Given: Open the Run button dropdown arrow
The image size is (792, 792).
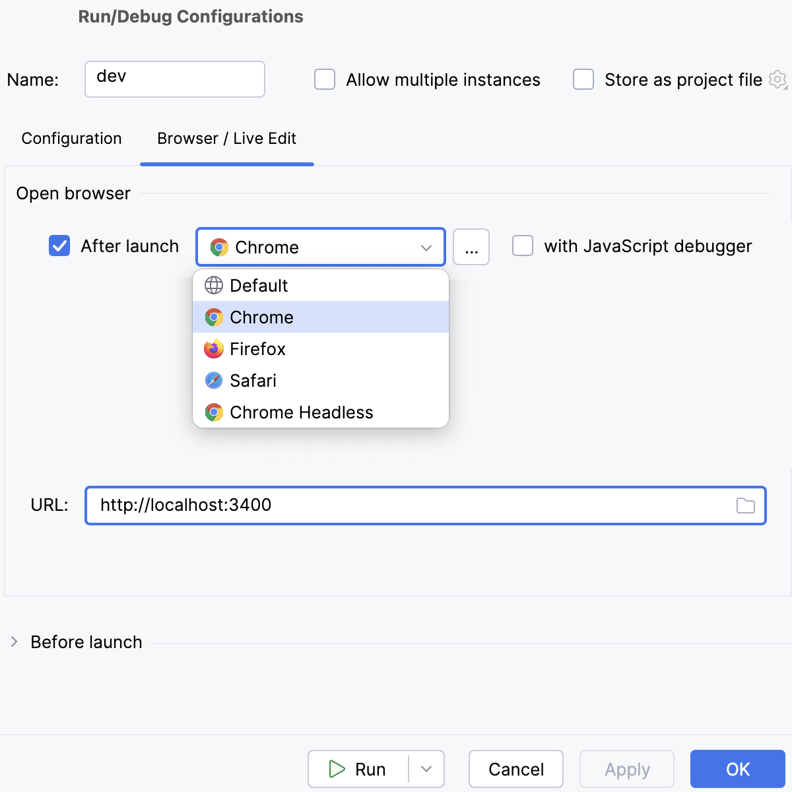Looking at the screenshot, I should coord(427,768).
